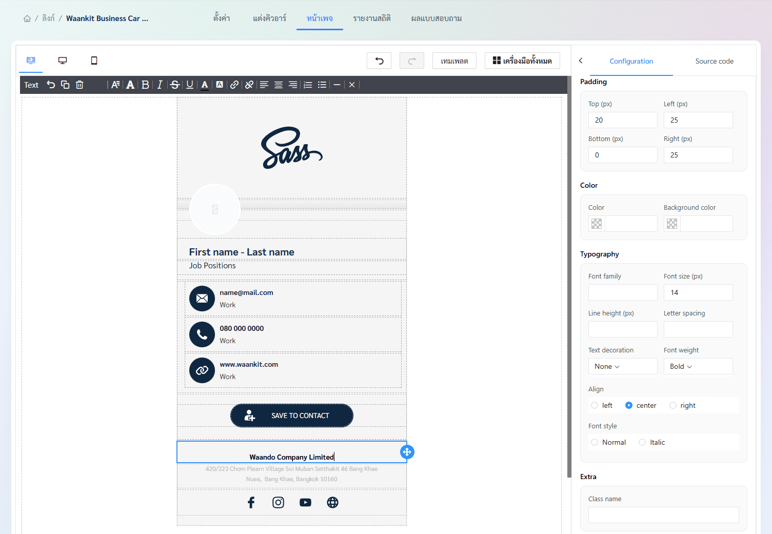Click the Font size input field
The height and width of the screenshot is (534, 772).
698,292
